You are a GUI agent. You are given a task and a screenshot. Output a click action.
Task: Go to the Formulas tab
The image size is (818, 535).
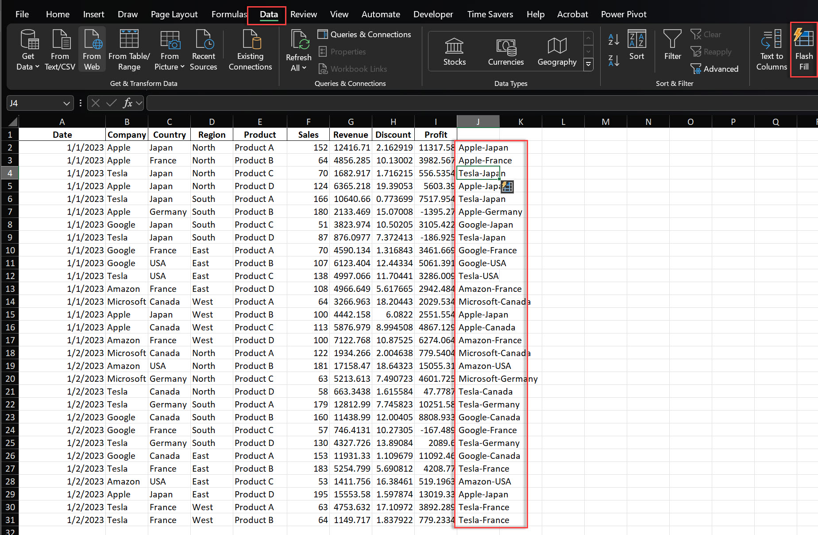coord(228,14)
